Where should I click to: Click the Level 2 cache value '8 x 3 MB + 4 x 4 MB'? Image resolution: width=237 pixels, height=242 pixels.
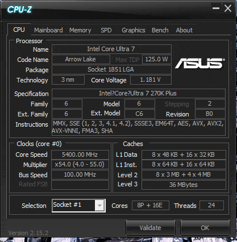click(184, 174)
